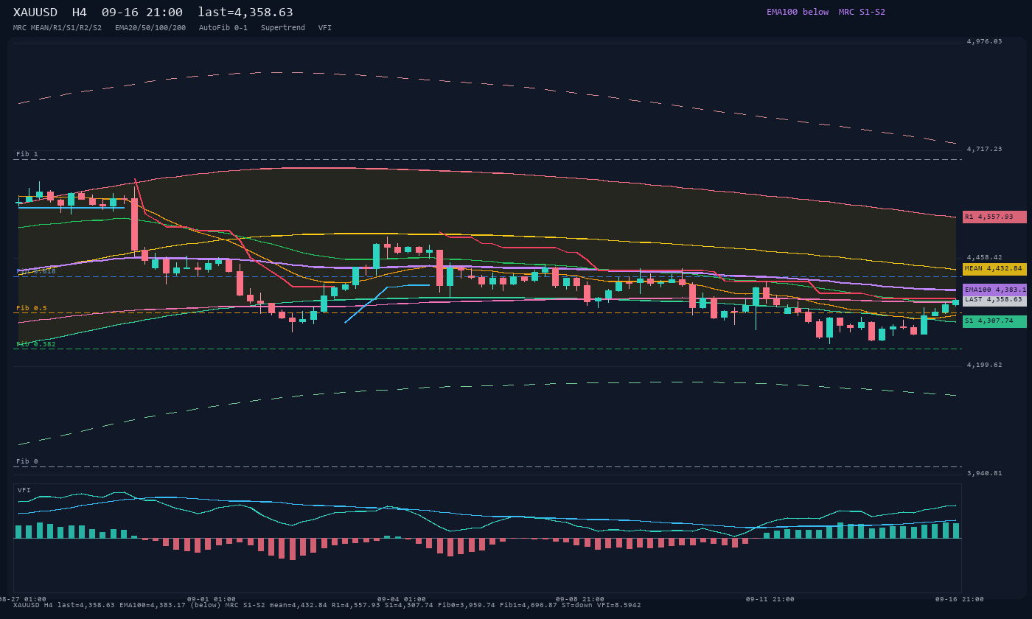The height and width of the screenshot is (619, 1032).
Task: Click the 09-16 21:00 time axis label
Action: [x=960, y=599]
